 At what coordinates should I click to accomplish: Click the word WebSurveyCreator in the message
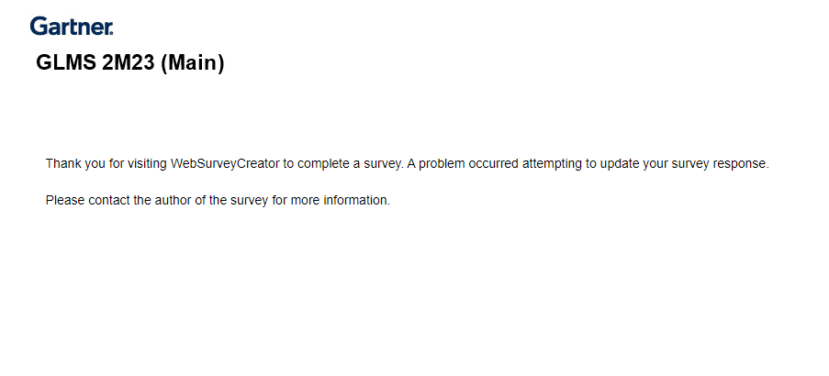point(225,164)
